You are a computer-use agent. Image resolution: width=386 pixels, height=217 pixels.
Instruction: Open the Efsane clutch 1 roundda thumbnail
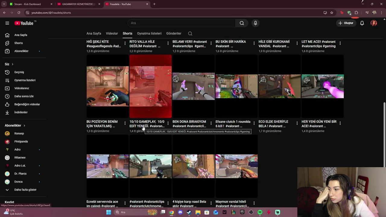click(x=236, y=86)
